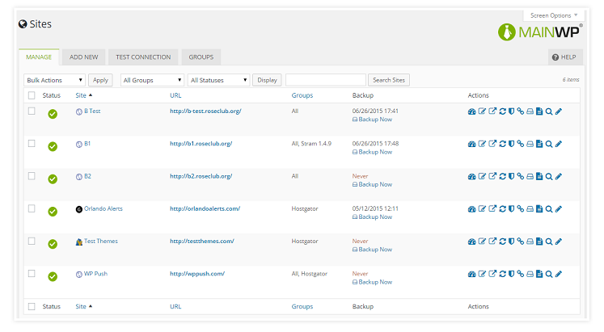Open B Test site in new window icon
The image size is (604, 332).
[492, 111]
